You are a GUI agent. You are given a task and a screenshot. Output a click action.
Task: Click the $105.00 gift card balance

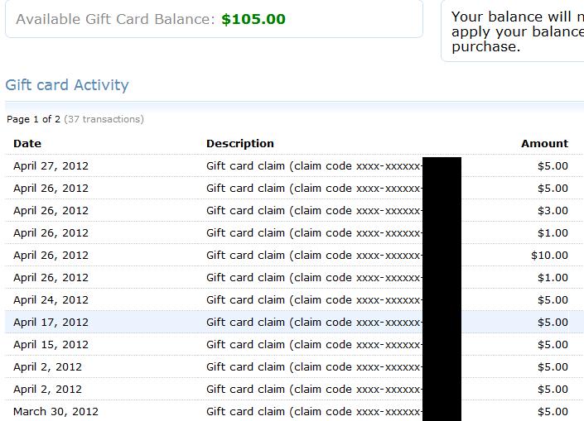pos(253,19)
